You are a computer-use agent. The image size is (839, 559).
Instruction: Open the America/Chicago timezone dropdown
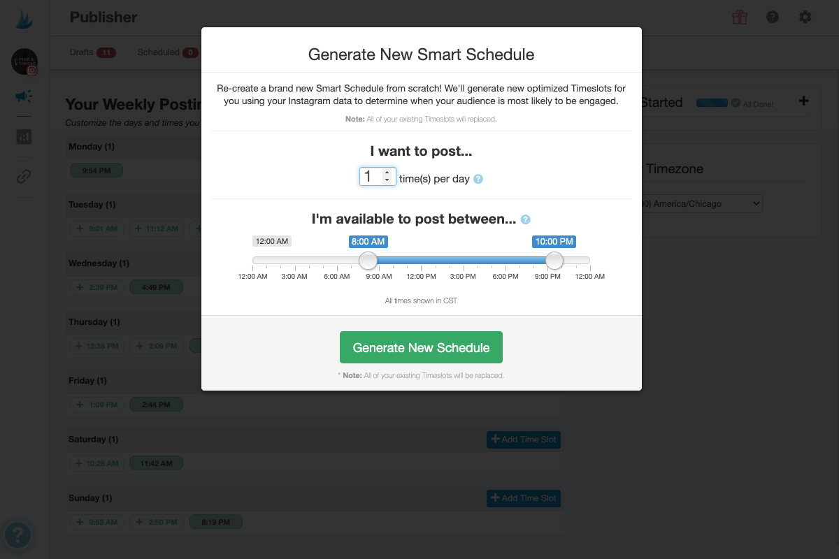(x=699, y=204)
